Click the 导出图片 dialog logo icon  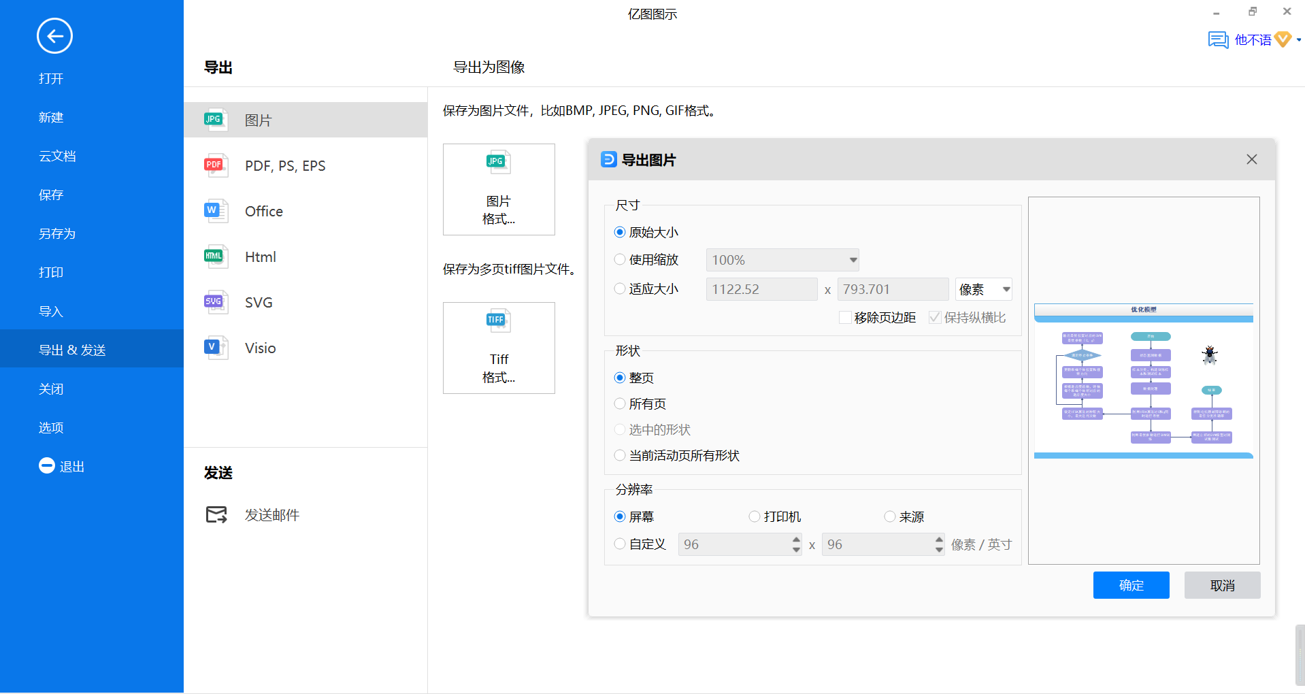pyautogui.click(x=609, y=160)
